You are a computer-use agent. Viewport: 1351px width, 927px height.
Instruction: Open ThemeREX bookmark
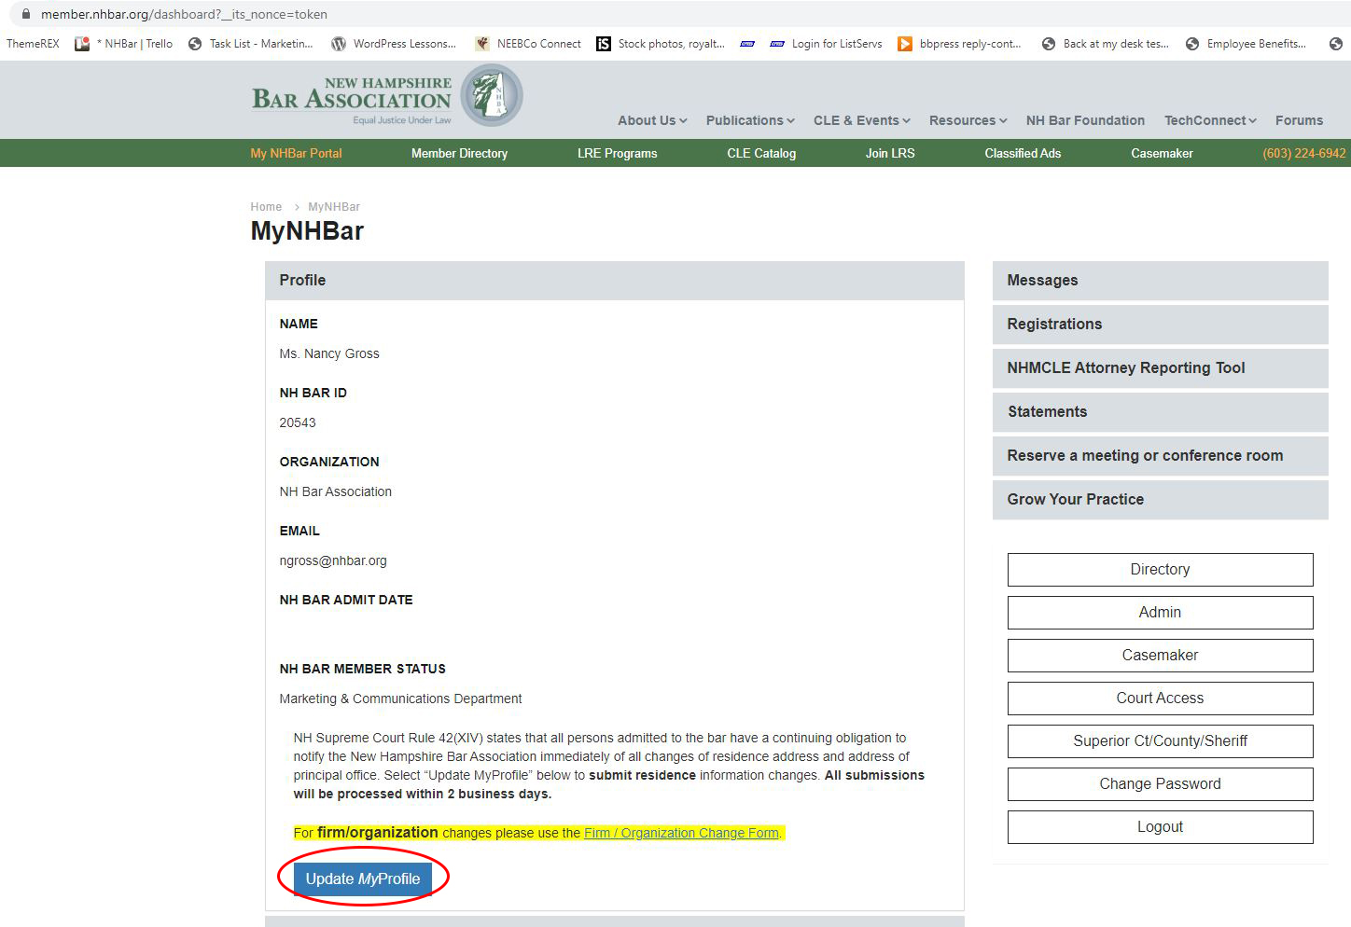(33, 44)
